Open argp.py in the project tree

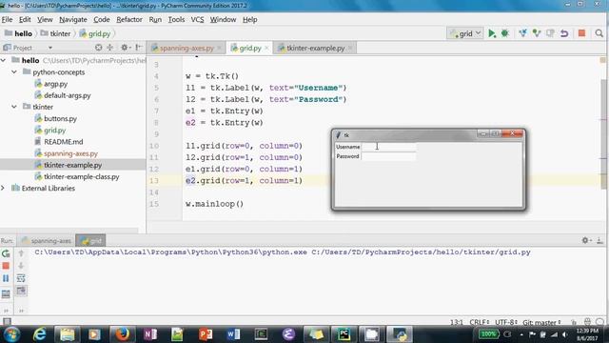[x=55, y=84]
